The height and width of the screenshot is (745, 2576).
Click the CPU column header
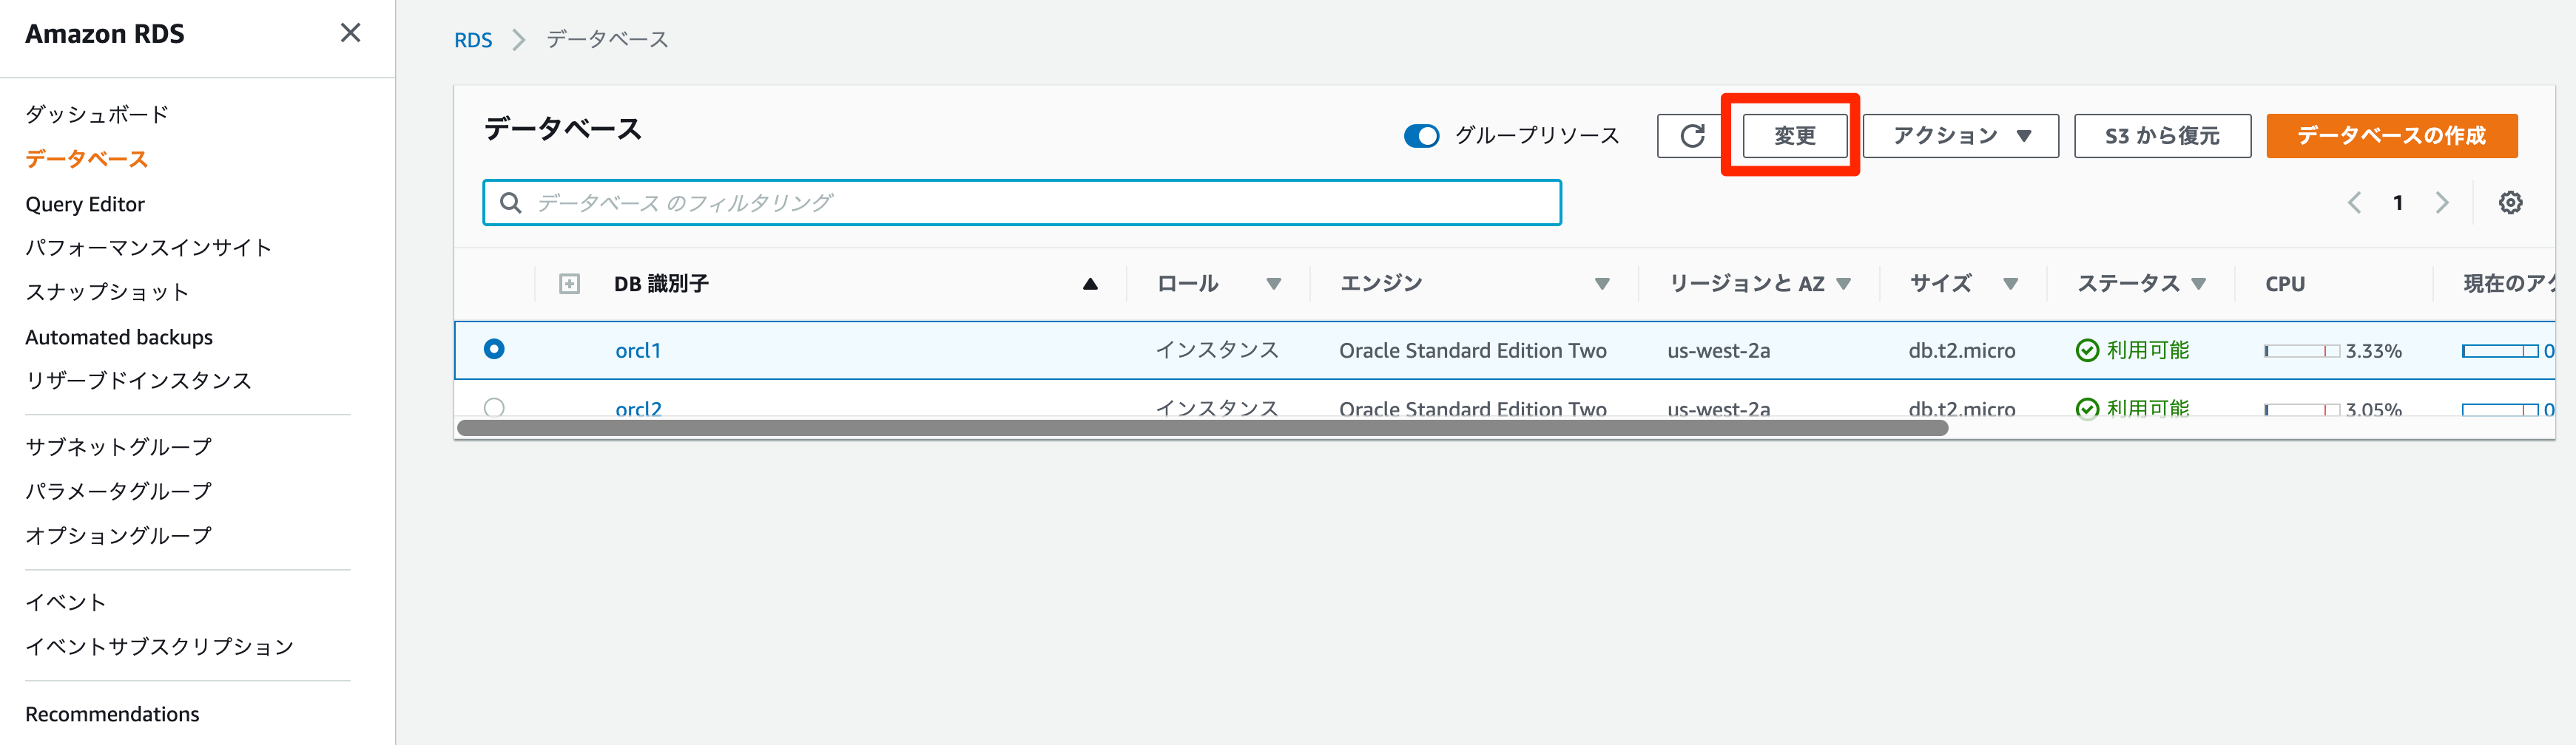coord(2284,285)
